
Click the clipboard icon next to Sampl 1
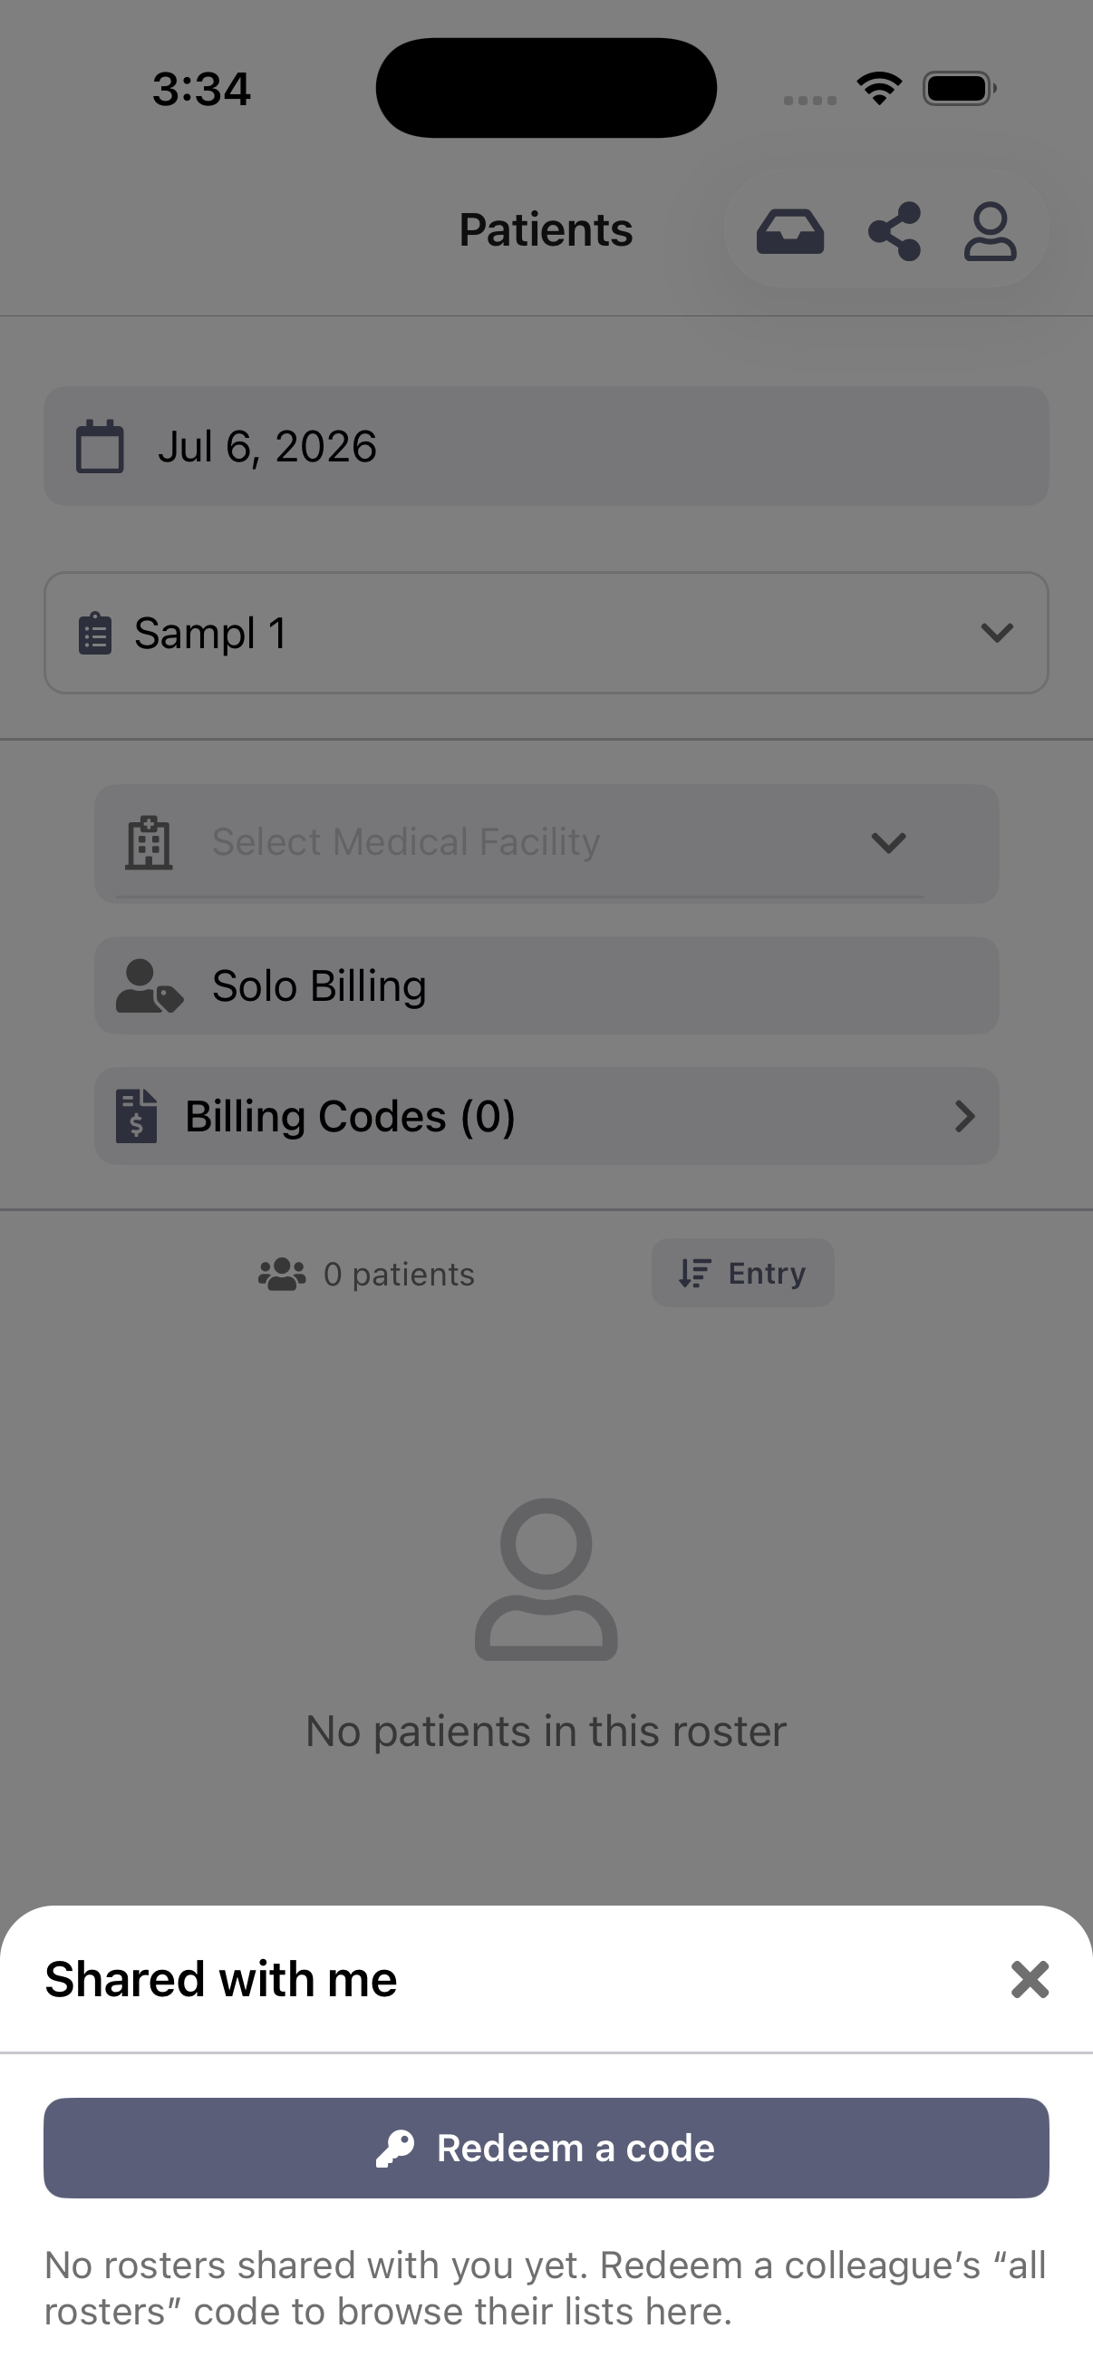[x=95, y=633]
